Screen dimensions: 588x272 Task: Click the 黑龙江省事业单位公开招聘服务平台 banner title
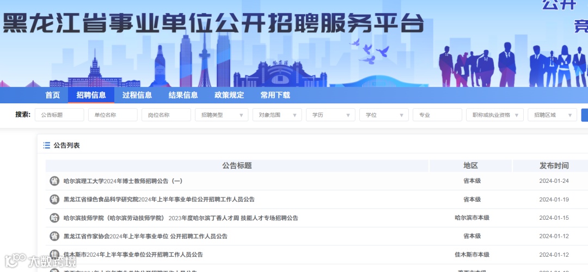pos(213,23)
